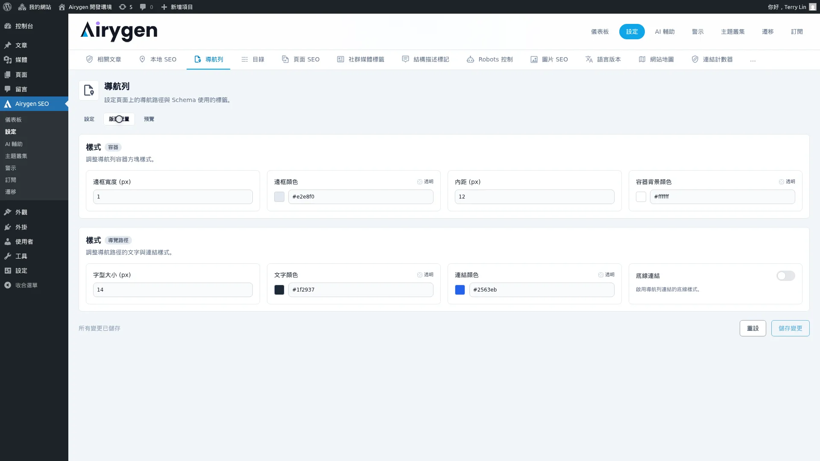Screen dimensions: 820x461
Task: Visit Airygen 開發環境 site home
Action: tap(85, 7)
